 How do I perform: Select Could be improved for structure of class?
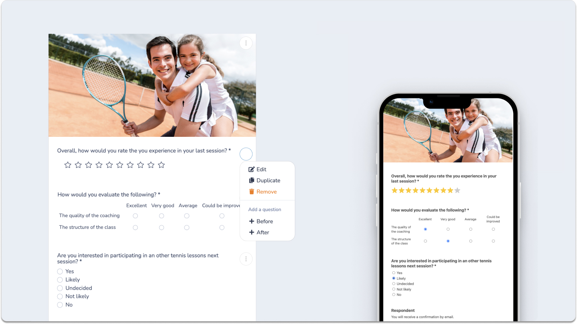click(222, 228)
